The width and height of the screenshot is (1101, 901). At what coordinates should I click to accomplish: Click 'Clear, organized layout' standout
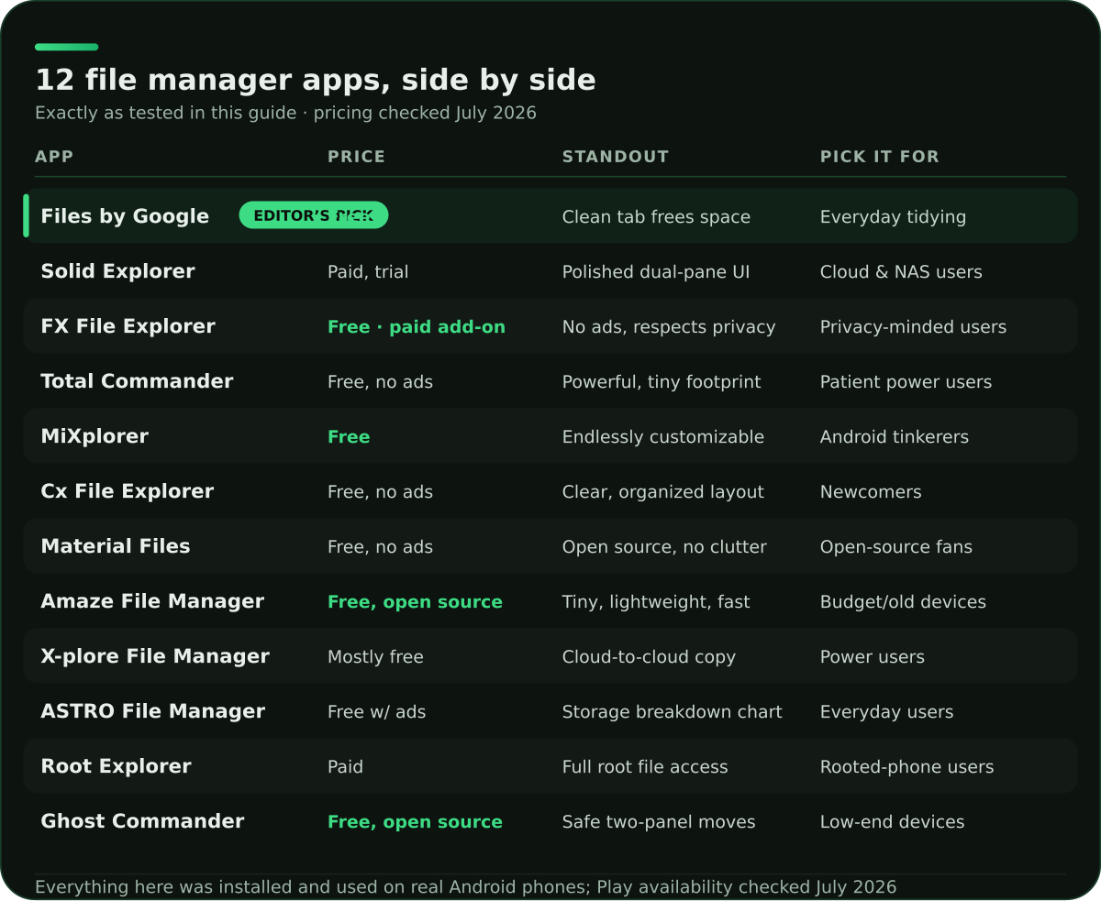pos(663,492)
